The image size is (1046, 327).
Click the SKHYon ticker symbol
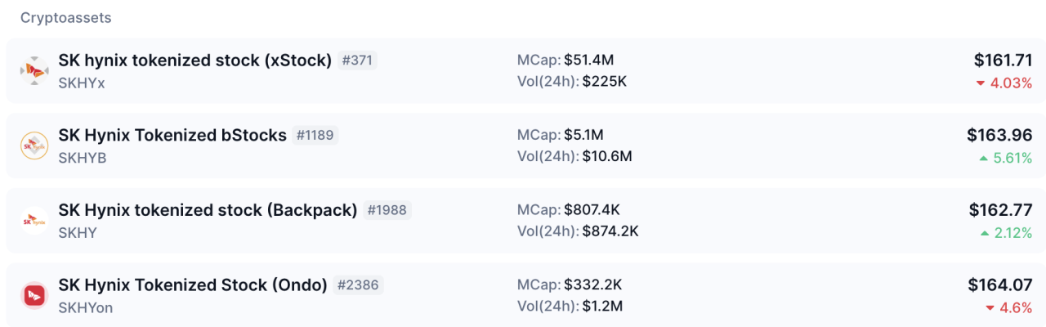(86, 307)
